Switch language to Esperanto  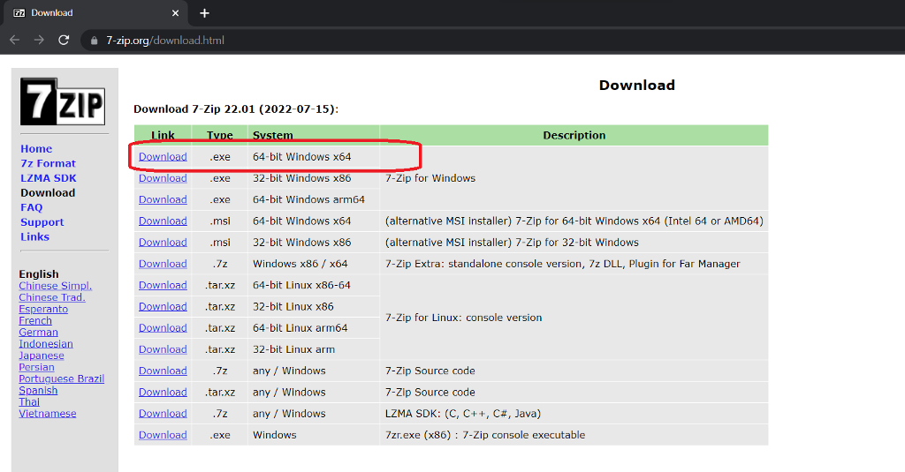[43, 309]
